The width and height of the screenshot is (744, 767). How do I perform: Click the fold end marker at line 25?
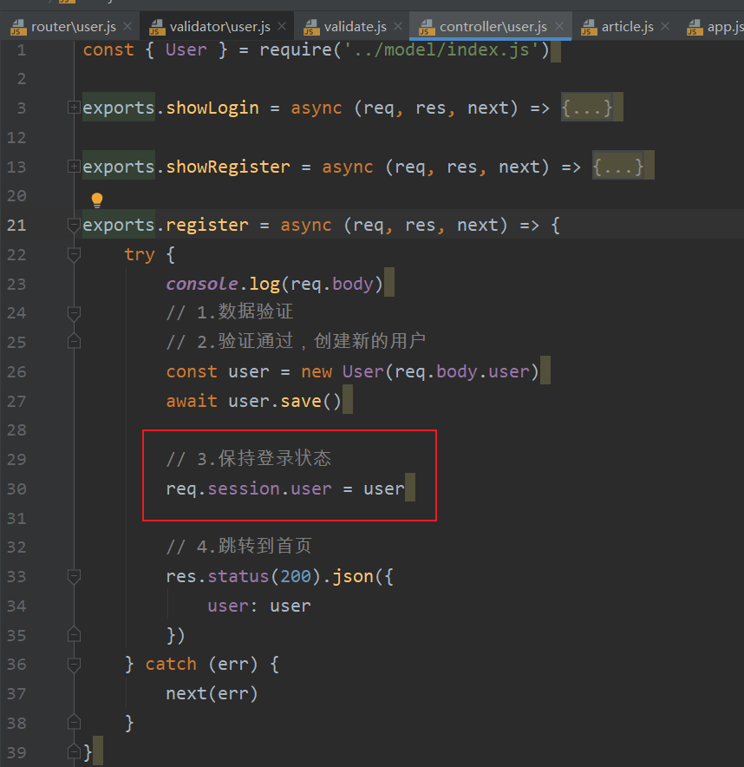click(x=74, y=341)
